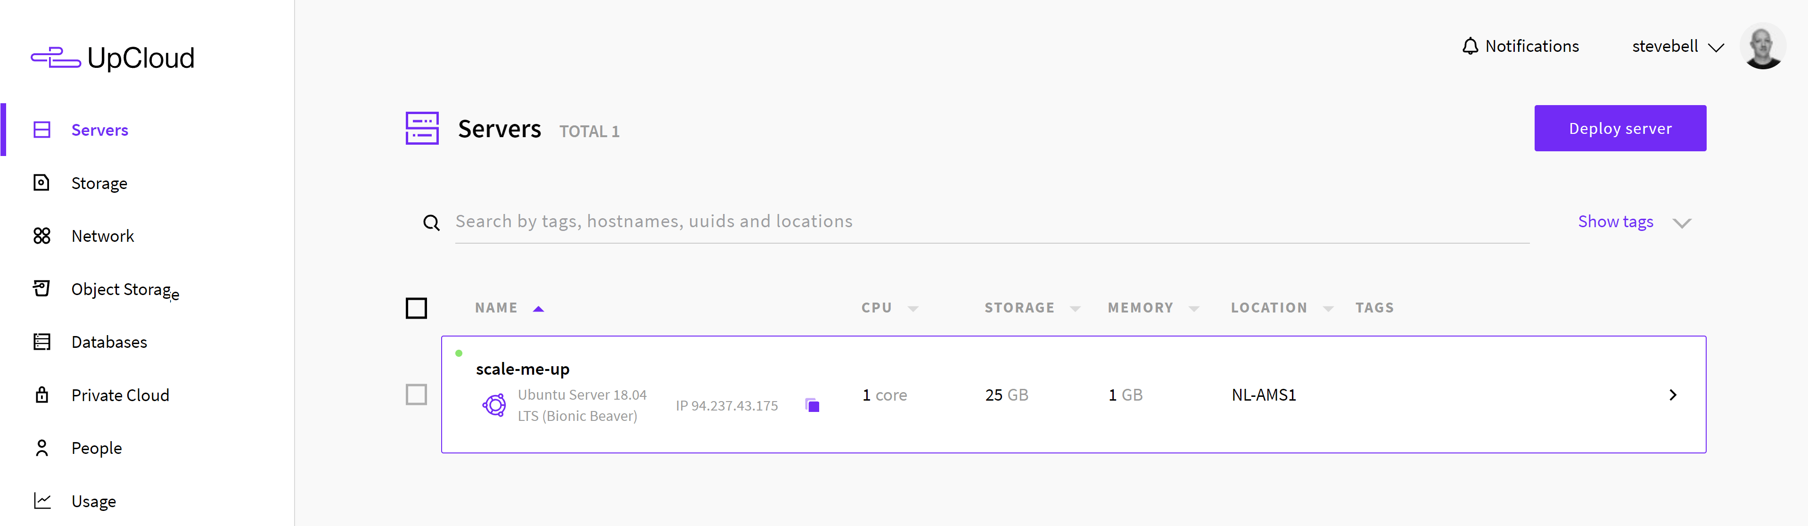Sort by the CPU column arrow
The width and height of the screenshot is (1808, 526).
[x=913, y=308]
